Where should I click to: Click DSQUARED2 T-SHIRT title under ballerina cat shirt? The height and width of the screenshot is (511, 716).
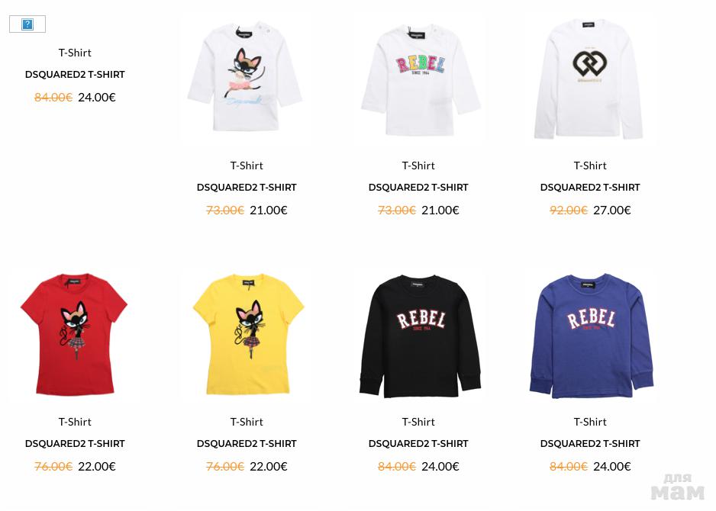[247, 187]
